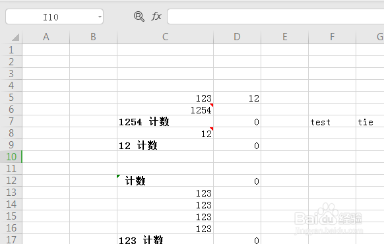Select column E header

coord(284,37)
